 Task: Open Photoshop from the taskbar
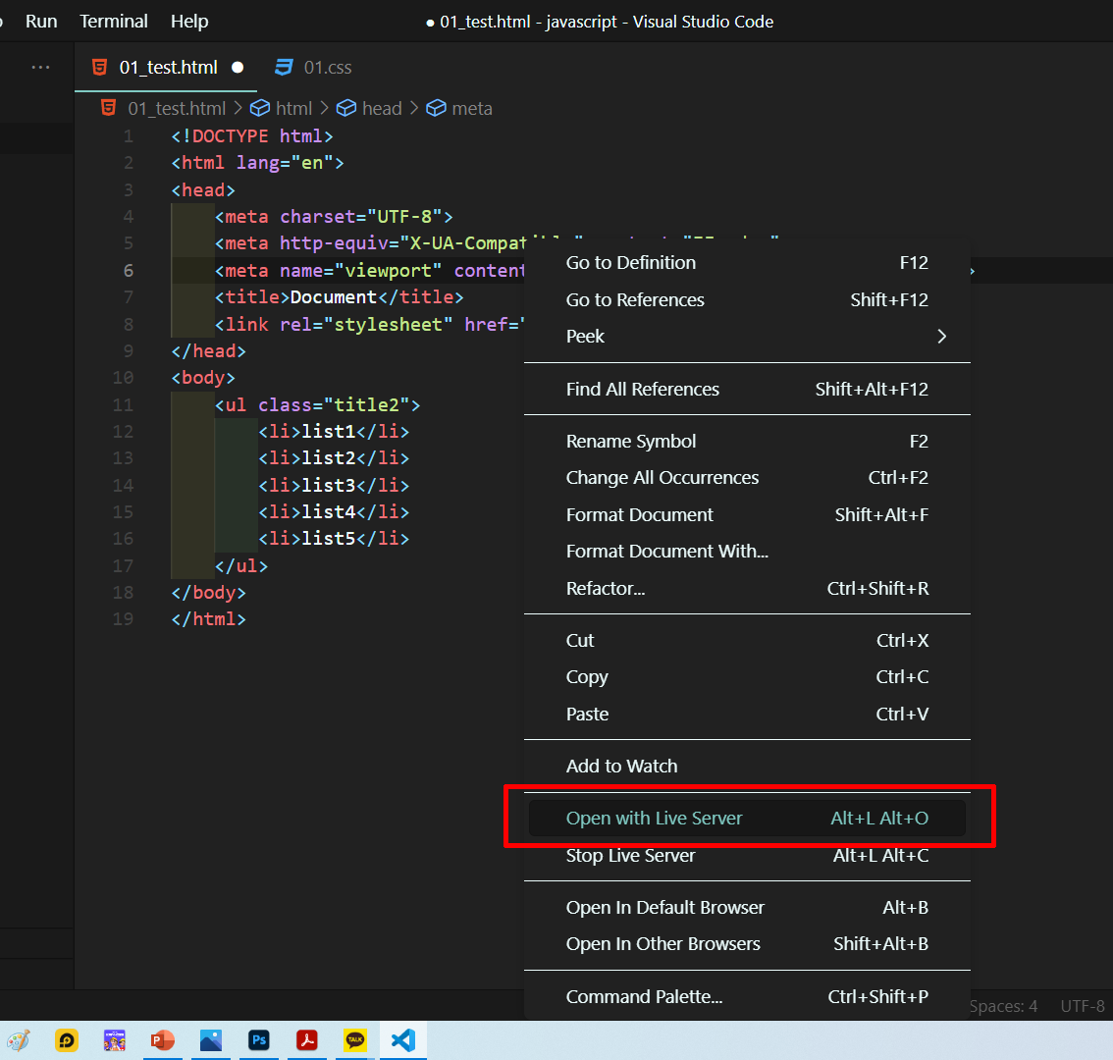[x=259, y=1040]
